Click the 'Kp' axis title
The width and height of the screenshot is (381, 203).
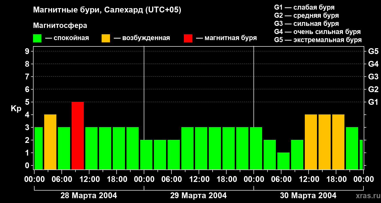click(16, 108)
